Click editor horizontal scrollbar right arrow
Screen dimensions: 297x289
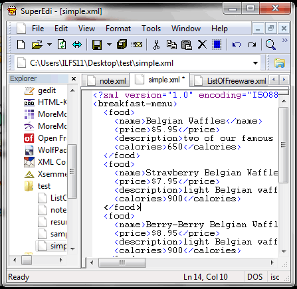coord(272,263)
